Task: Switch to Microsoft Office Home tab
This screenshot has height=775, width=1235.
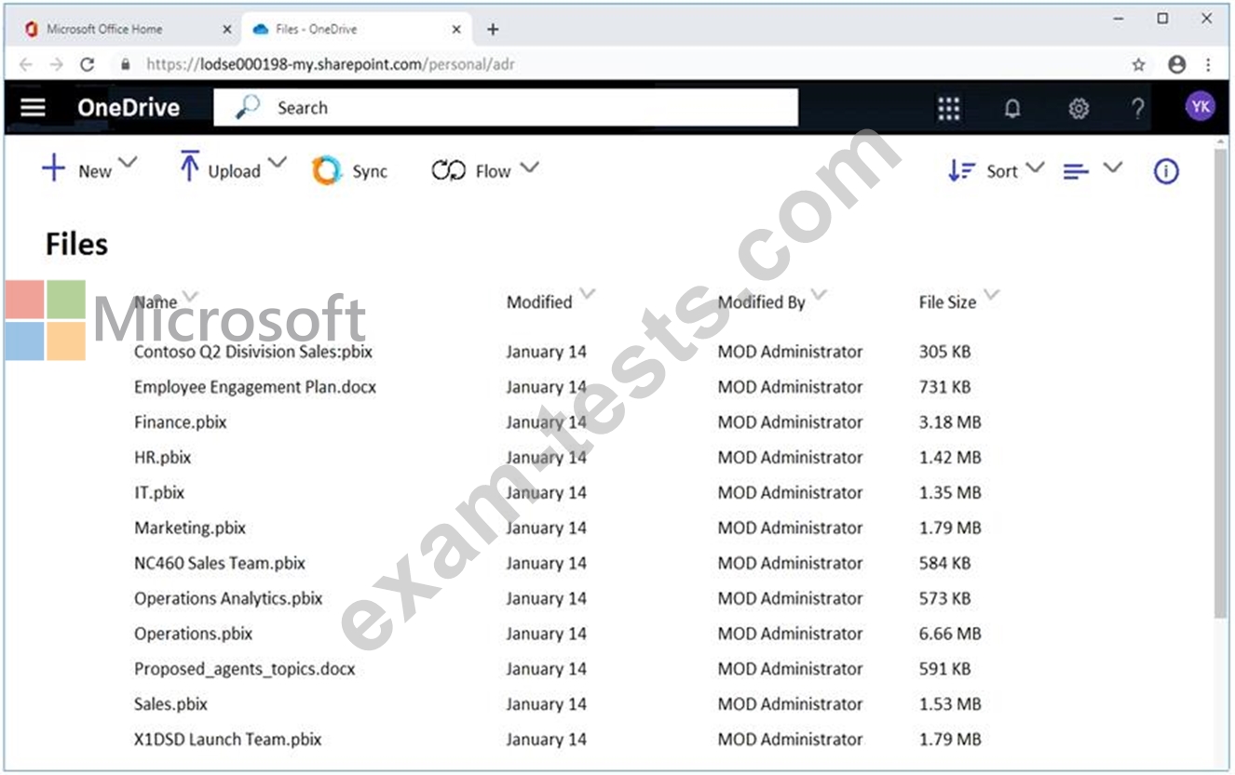Action: point(124,30)
